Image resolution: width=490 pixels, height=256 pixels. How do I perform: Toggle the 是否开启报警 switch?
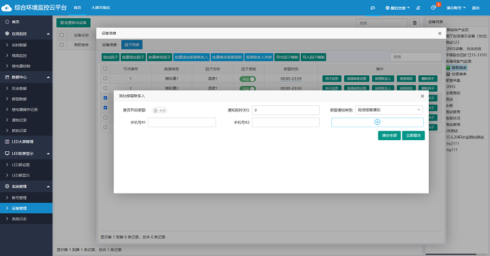click(x=160, y=110)
